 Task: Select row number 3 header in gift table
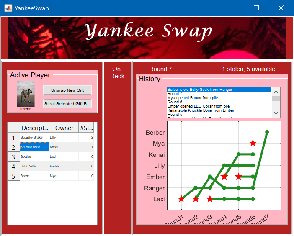[13, 157]
